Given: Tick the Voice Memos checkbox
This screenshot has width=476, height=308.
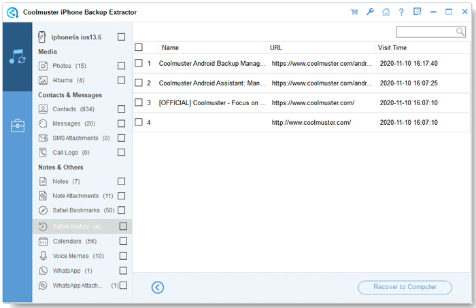Looking at the screenshot, I should (123, 256).
